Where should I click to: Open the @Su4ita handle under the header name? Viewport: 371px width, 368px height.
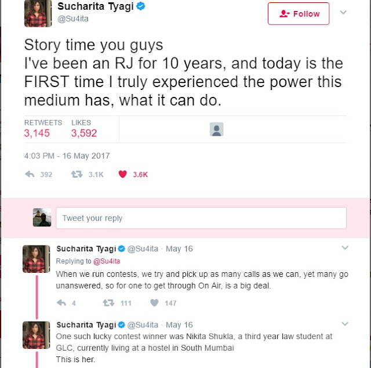73,19
